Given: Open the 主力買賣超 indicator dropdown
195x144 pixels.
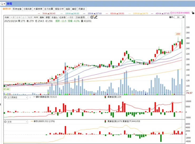Looking at the screenshot, I should [x=17, y=98].
